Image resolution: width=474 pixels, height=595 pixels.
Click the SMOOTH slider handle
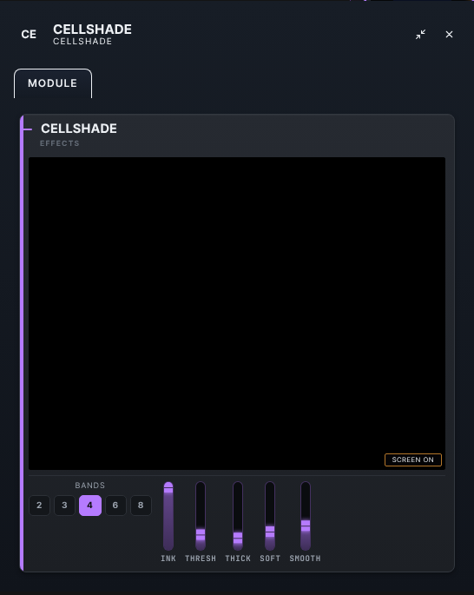[x=306, y=526]
